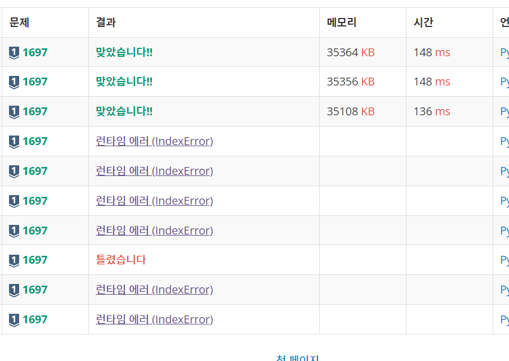Select the tier badge in the ninth row
The image size is (509, 361).
coord(13,290)
